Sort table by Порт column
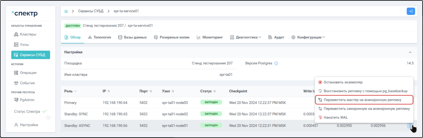This screenshot has height=138, width=423. click(x=151, y=91)
